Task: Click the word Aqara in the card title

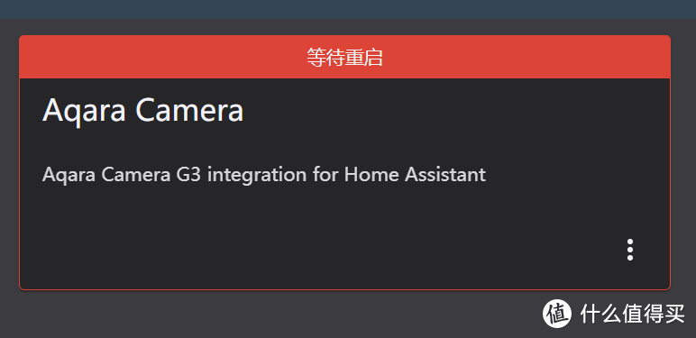Action: point(85,111)
